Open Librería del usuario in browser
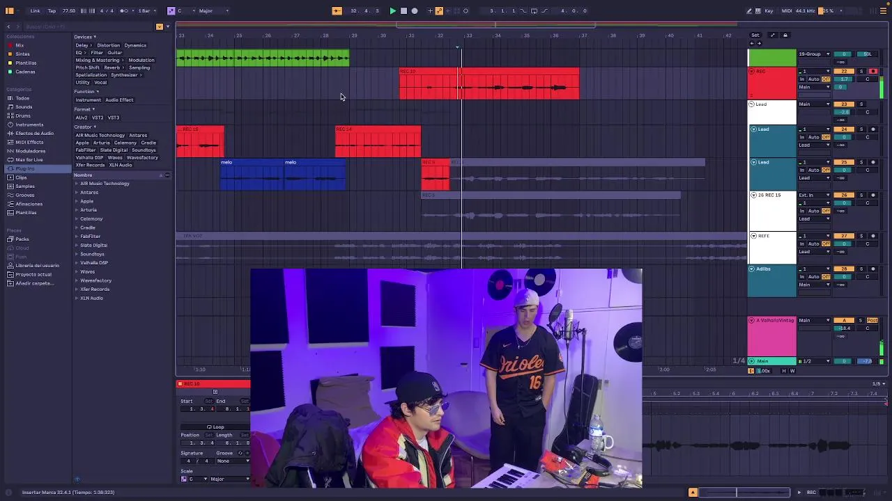 [x=37, y=266]
